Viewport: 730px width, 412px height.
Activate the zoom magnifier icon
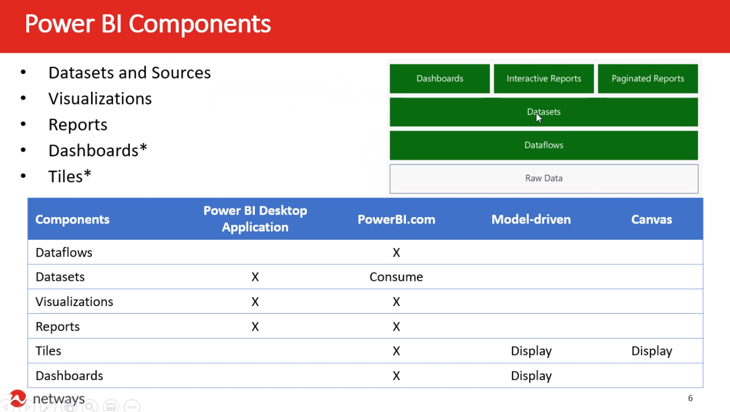(90, 407)
